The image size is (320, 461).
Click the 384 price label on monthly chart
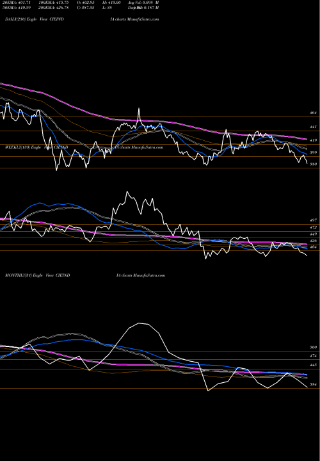(313, 385)
